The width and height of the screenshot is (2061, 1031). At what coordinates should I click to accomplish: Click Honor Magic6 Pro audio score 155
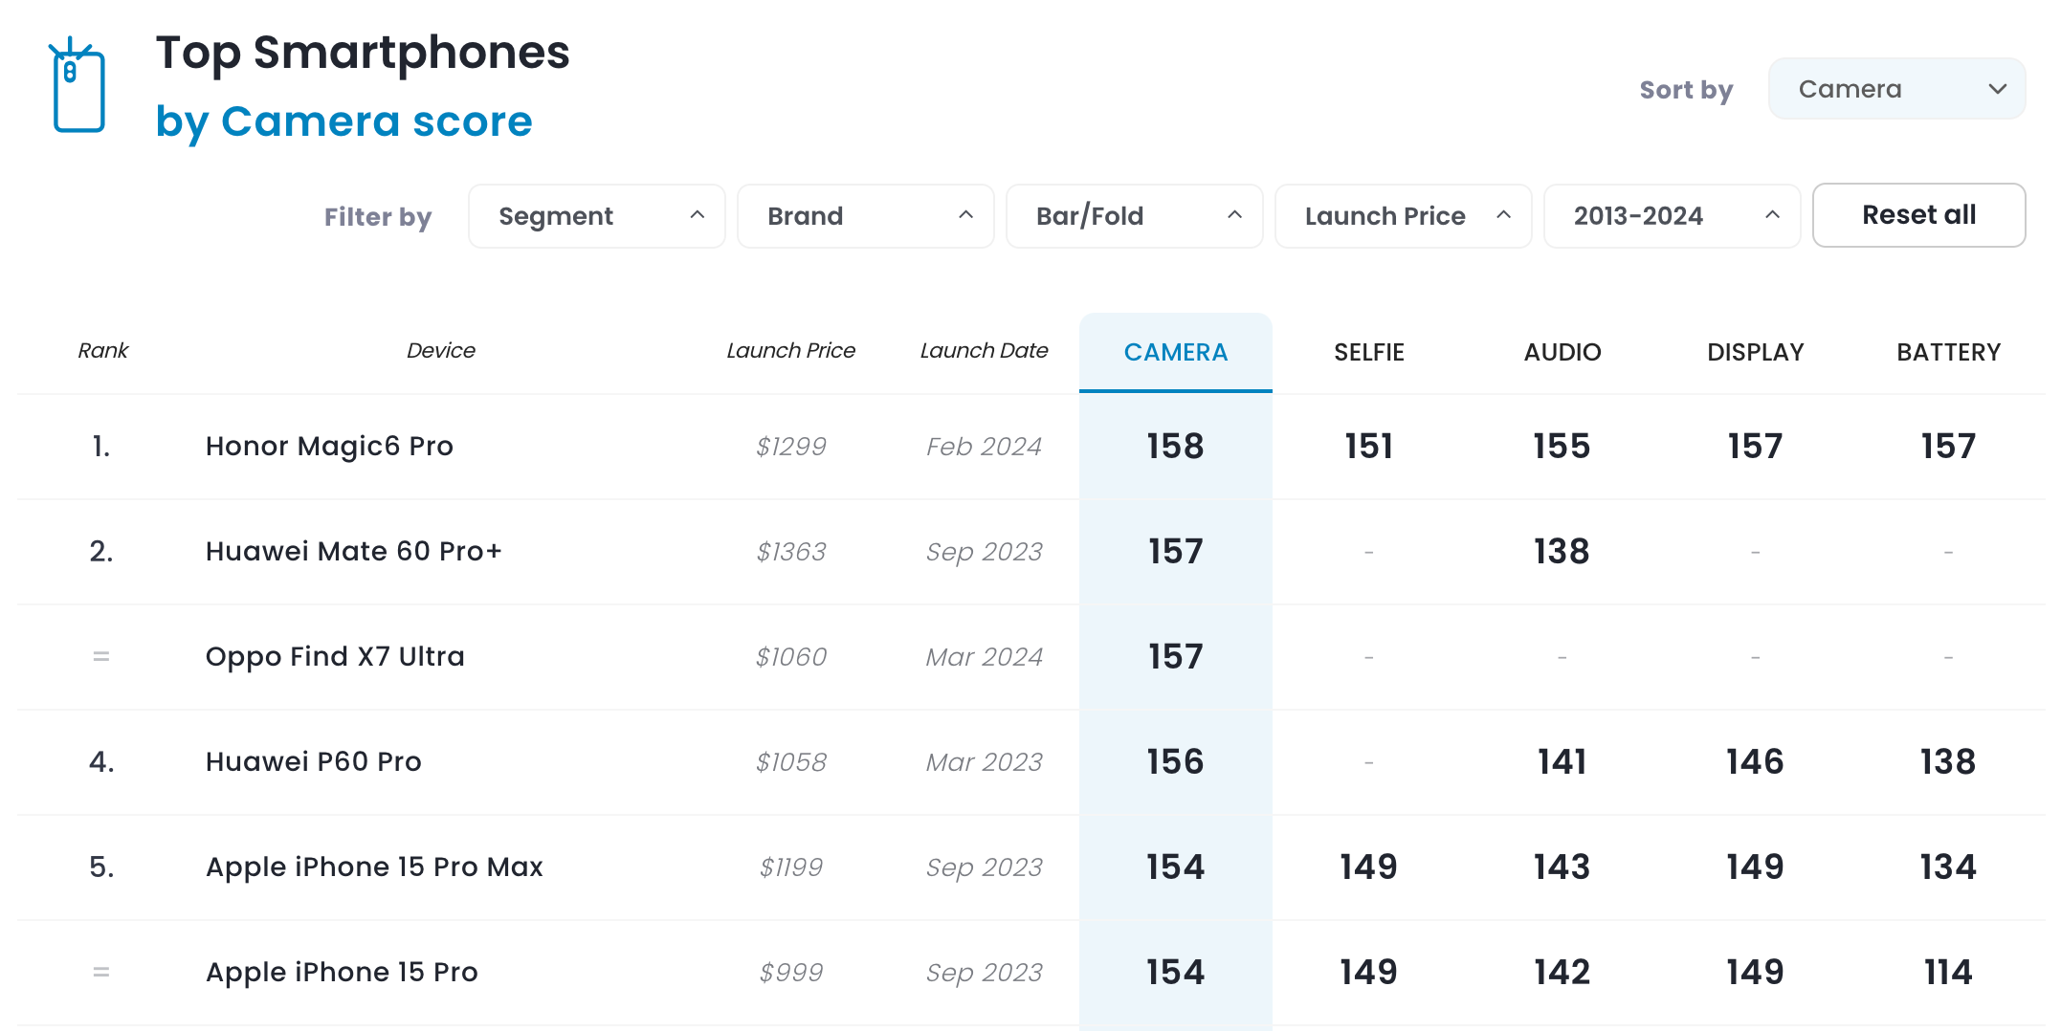point(1562,447)
